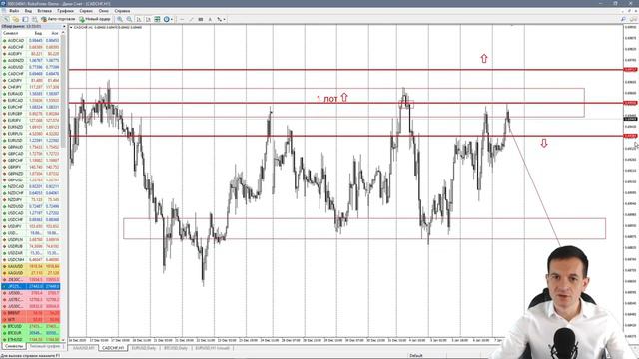Switch to the Тиковый график tab

[x=45, y=346]
